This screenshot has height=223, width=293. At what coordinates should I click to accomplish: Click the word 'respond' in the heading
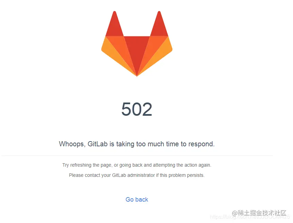(x=201, y=144)
